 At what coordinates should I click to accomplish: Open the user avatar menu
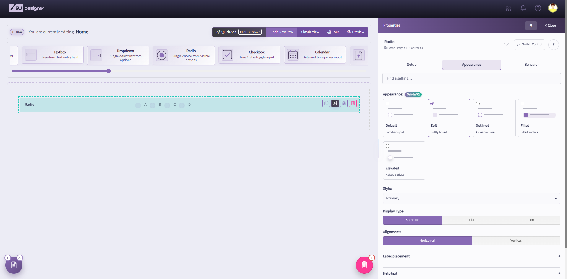(553, 8)
